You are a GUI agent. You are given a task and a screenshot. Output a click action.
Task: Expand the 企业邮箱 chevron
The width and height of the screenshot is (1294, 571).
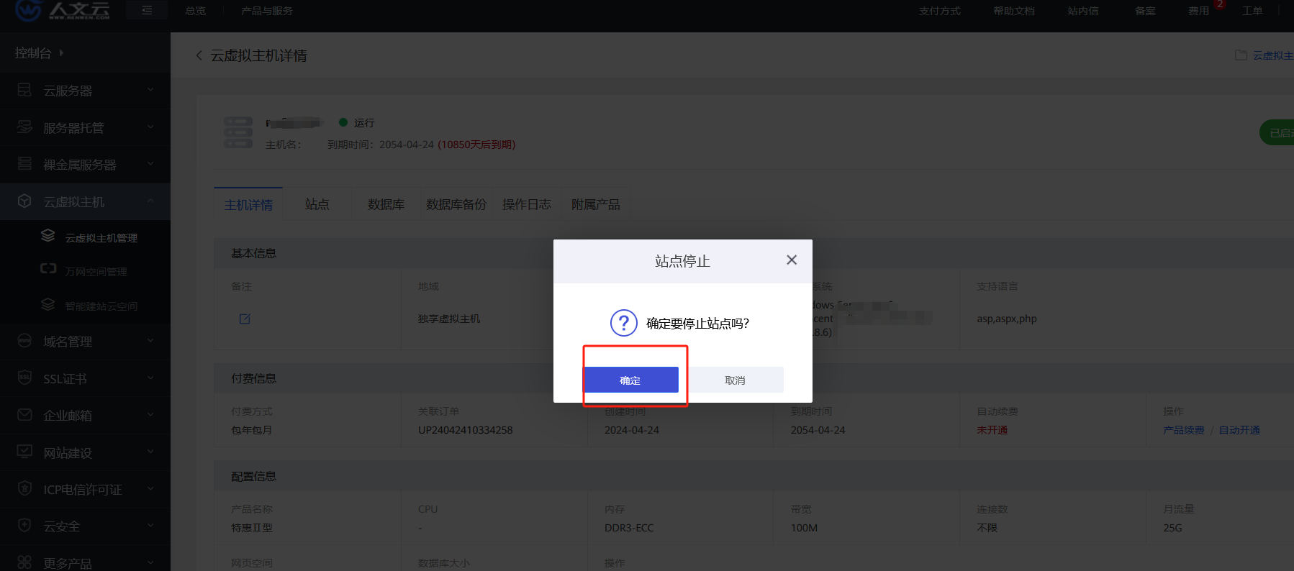(x=150, y=415)
